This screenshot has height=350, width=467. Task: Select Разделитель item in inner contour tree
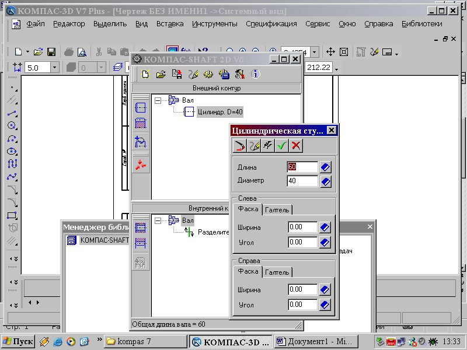(x=213, y=232)
